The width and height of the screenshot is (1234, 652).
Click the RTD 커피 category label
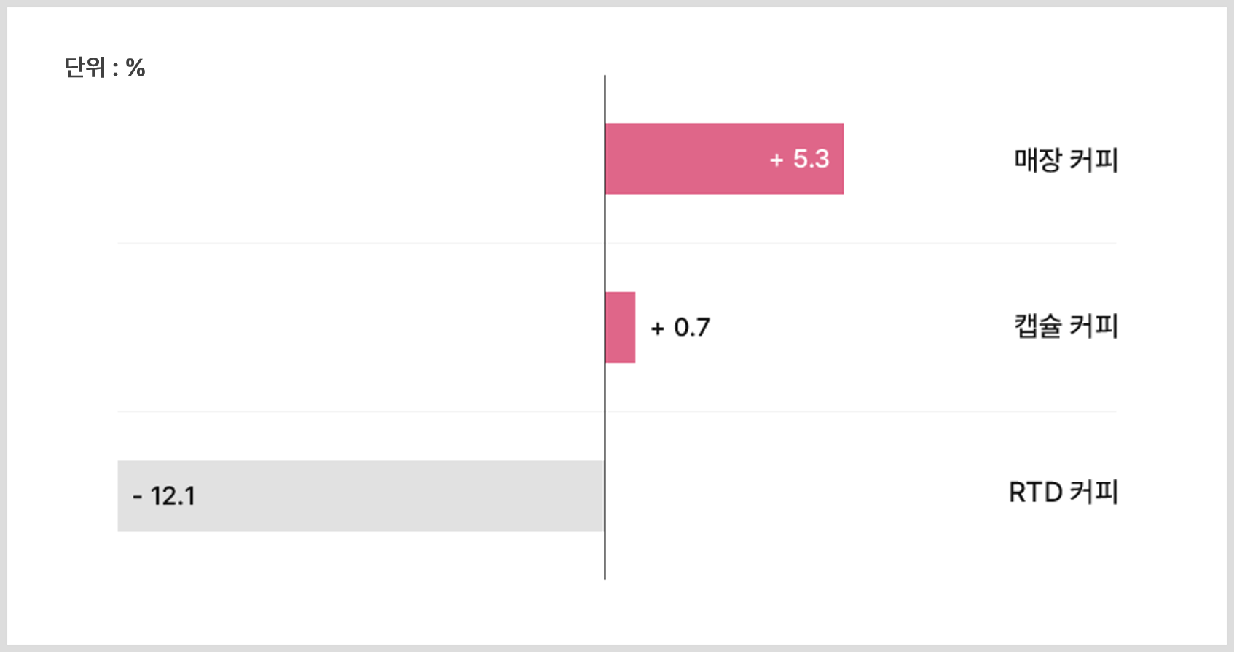1063,492
